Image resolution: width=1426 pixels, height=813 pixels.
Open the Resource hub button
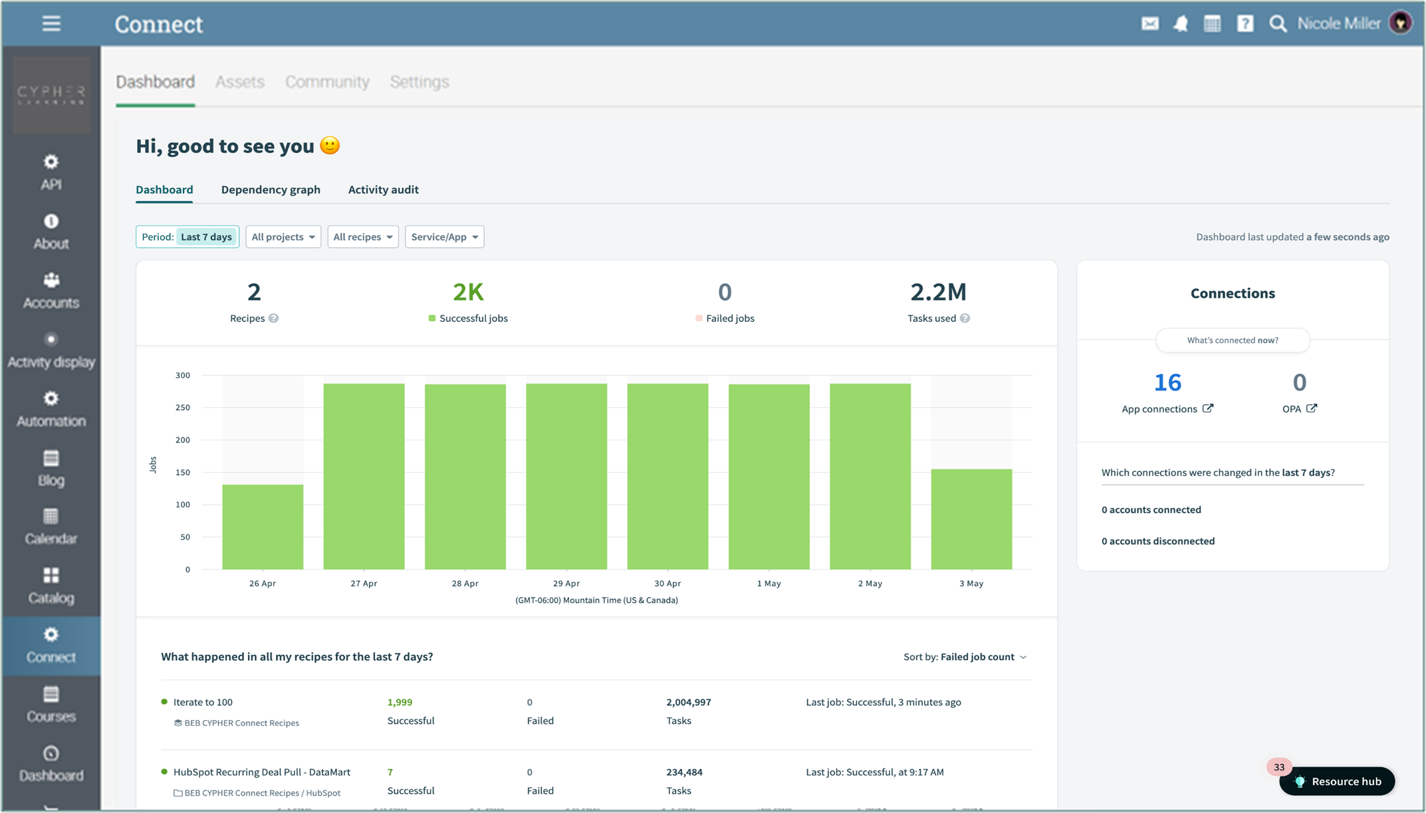point(1338,781)
